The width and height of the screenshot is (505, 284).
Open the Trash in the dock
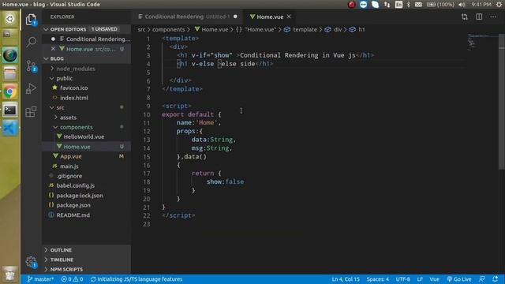tap(10, 275)
